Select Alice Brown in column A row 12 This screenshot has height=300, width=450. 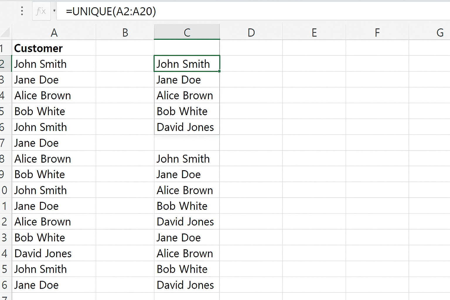[x=54, y=221]
